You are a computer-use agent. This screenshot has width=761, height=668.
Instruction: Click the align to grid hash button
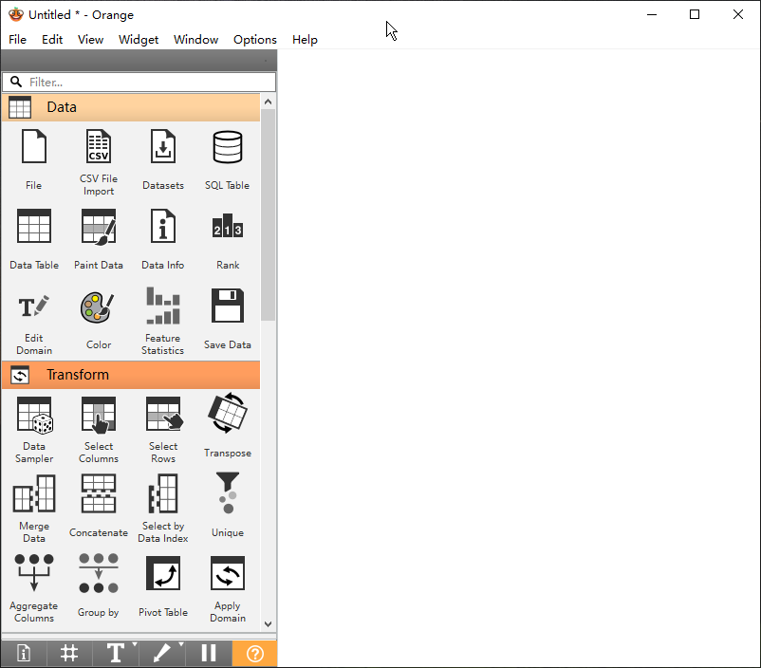pyautogui.click(x=69, y=654)
